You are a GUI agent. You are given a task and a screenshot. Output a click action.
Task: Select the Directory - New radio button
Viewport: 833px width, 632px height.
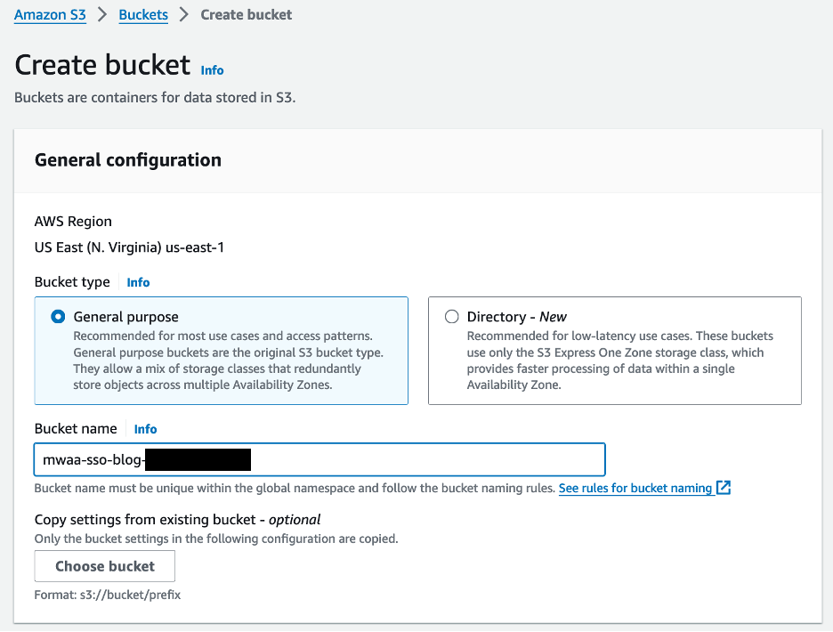tap(452, 317)
